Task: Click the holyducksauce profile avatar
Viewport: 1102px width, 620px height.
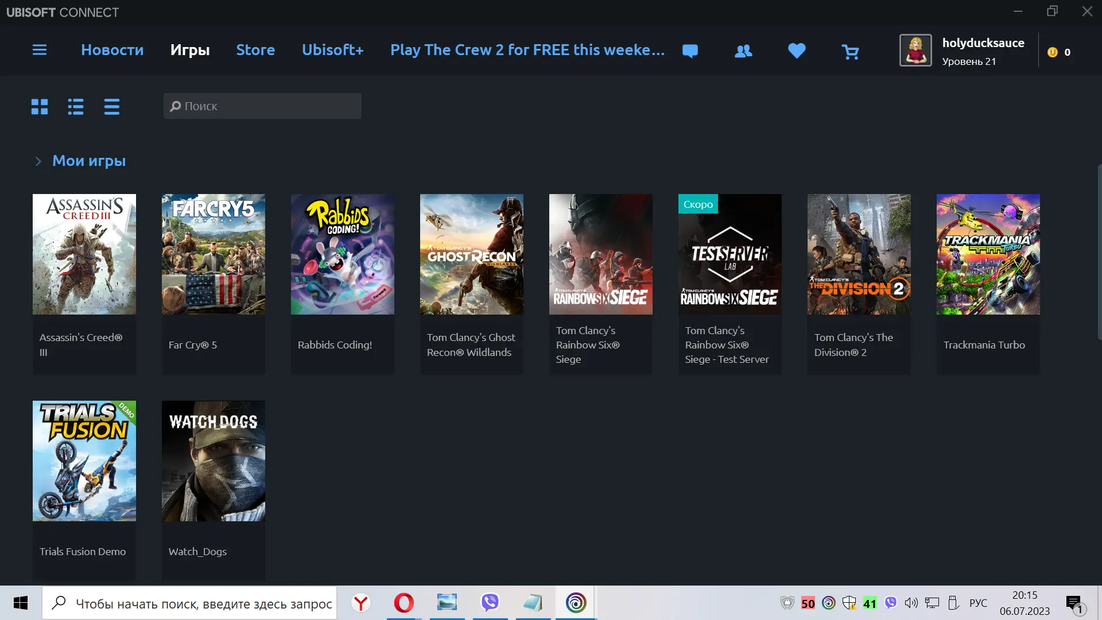Action: (x=915, y=51)
